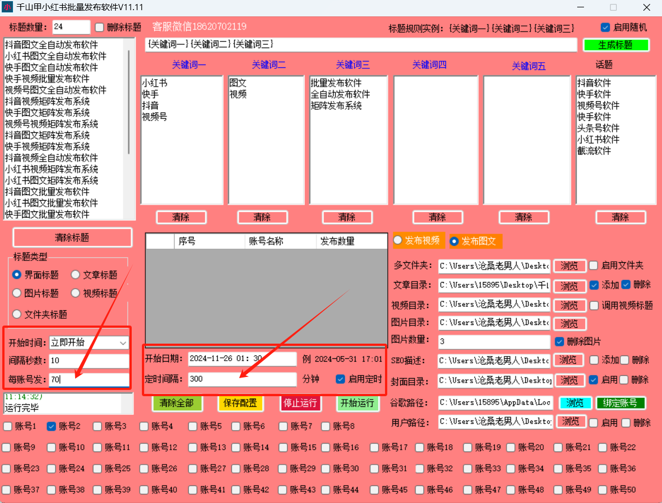Select 截流软件 in 话题 list
662x503 pixels.
(594, 151)
